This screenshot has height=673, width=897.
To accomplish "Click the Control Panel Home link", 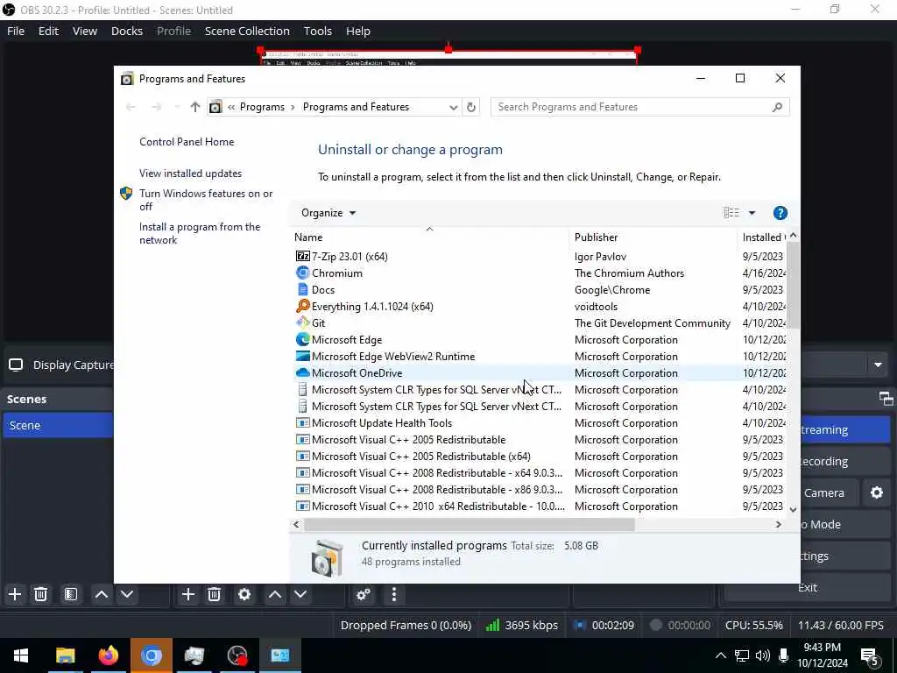I will pos(187,142).
